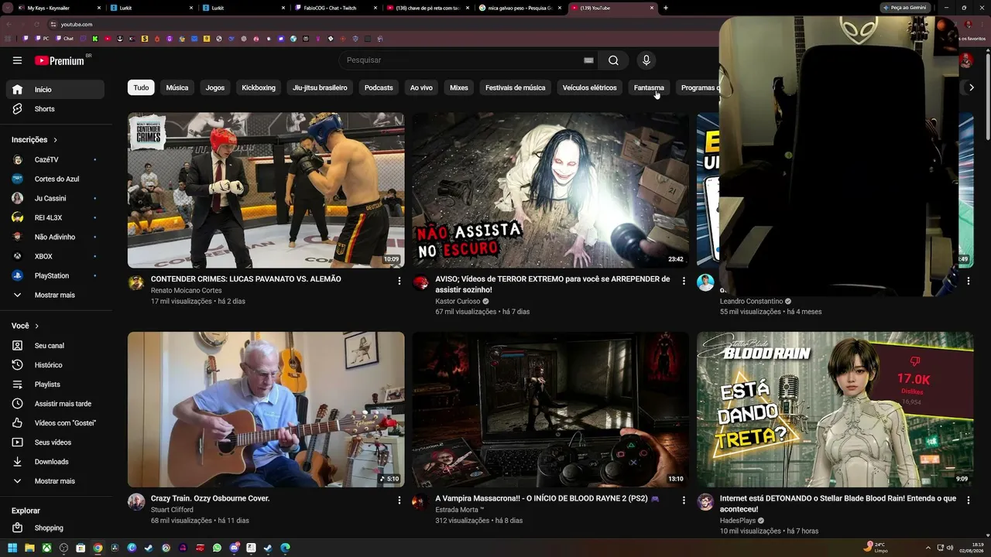Open the XBOX subscription channel
Image resolution: width=991 pixels, height=557 pixels.
(x=55, y=256)
